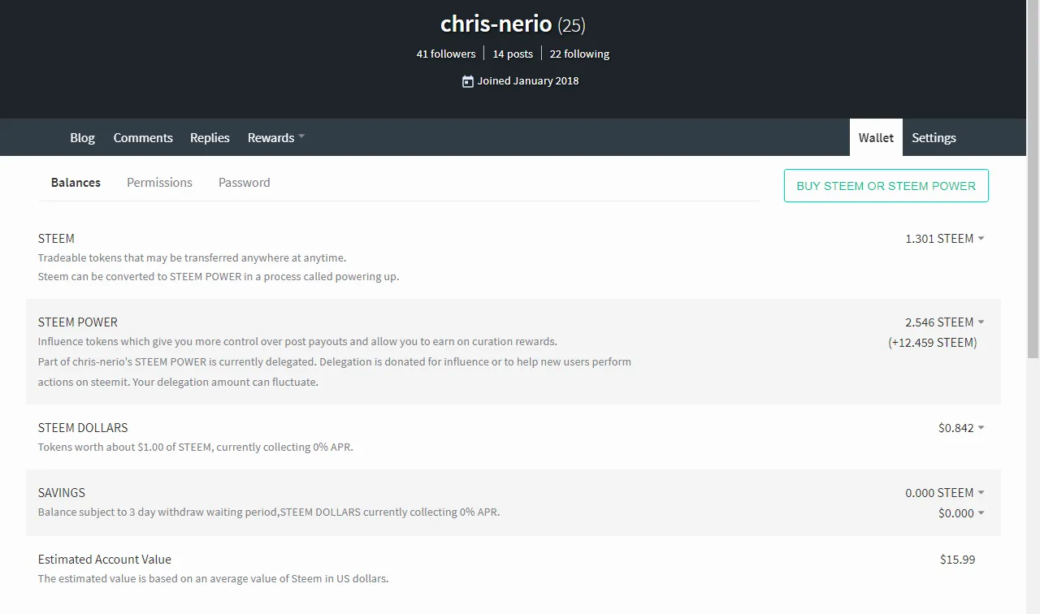1040x614 pixels.
Task: Click the reputation score (25)
Action: click(571, 25)
